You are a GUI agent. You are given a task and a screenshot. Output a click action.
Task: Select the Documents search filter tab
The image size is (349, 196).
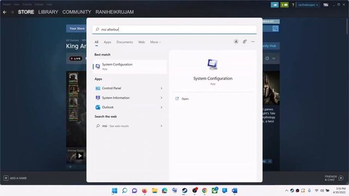click(125, 42)
